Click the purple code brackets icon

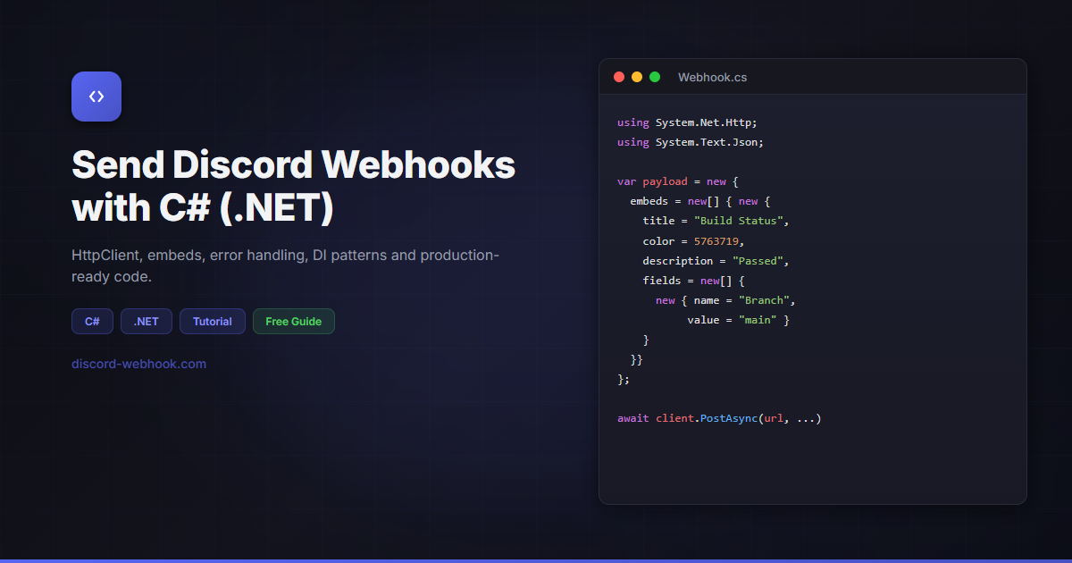96,96
